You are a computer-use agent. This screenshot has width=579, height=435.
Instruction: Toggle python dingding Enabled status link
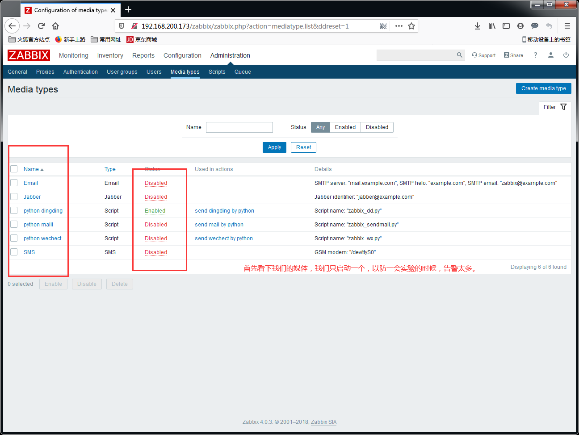(155, 211)
